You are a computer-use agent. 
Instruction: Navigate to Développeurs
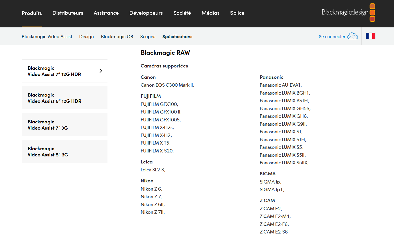(146, 13)
